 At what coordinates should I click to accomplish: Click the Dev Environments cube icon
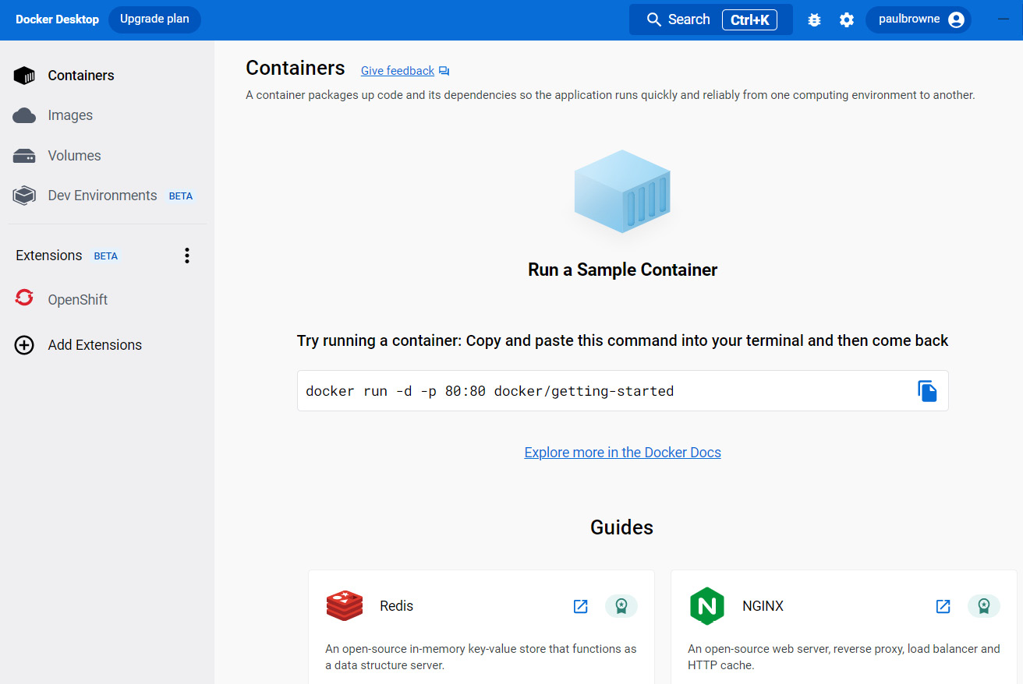(x=24, y=196)
